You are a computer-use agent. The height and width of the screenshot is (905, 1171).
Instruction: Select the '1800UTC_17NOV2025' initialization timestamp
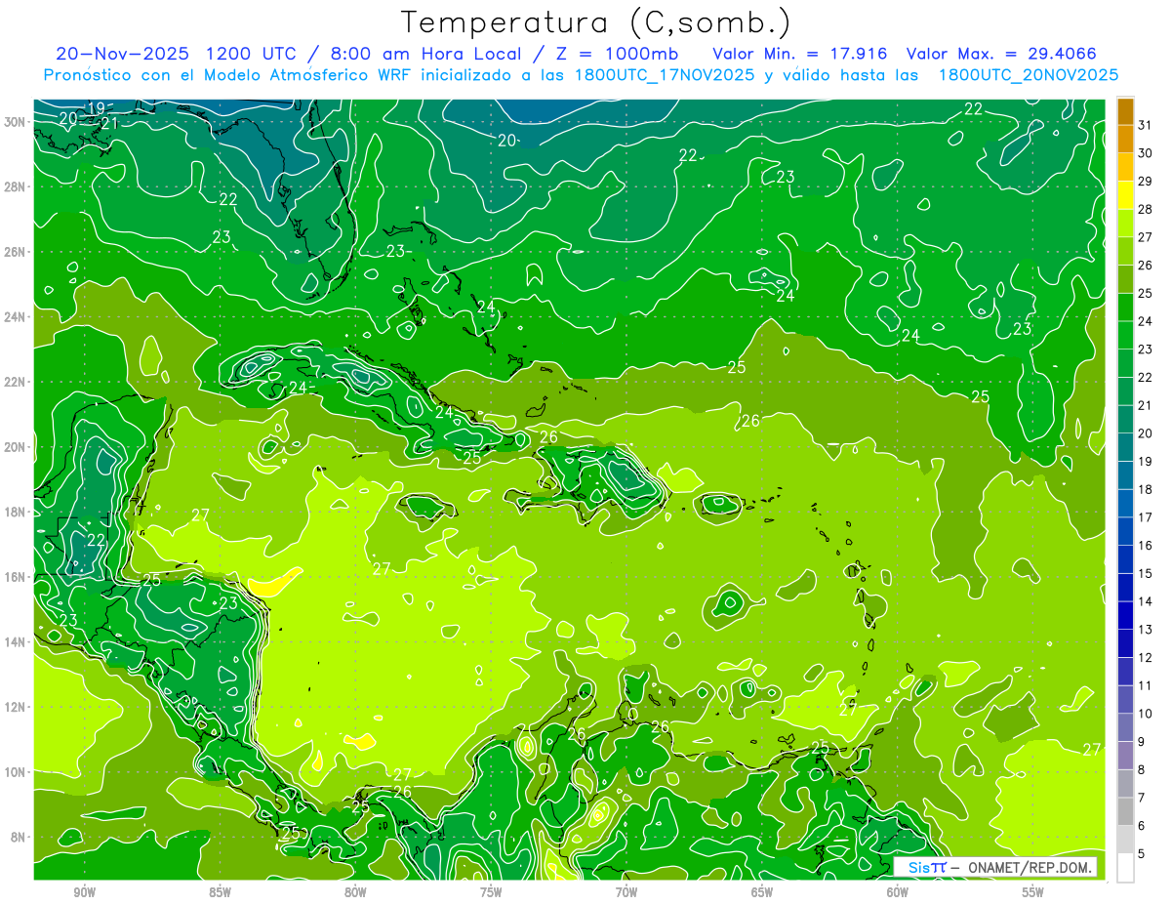(x=661, y=75)
